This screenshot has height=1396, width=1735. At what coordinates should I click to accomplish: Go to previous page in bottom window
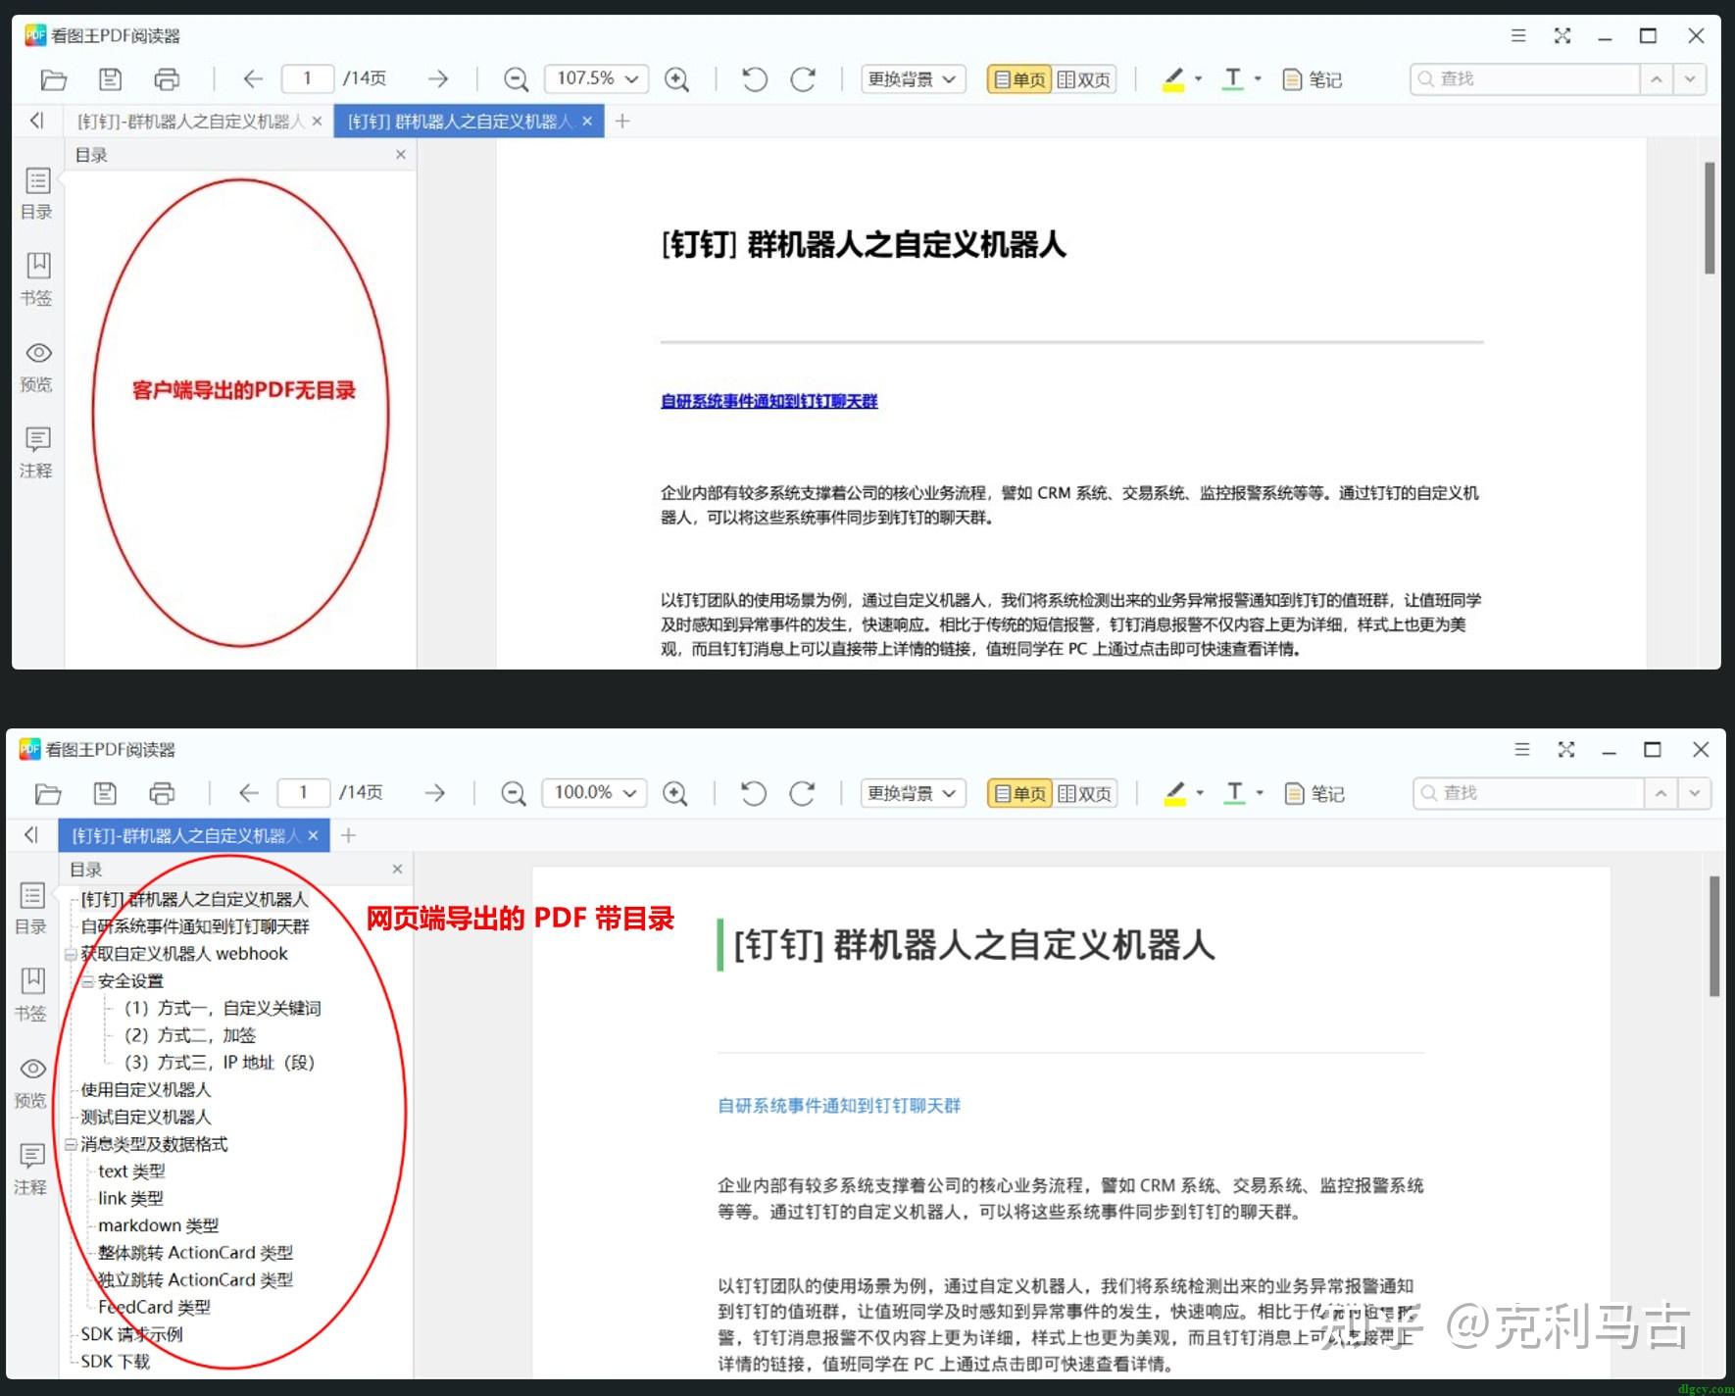pos(249,793)
